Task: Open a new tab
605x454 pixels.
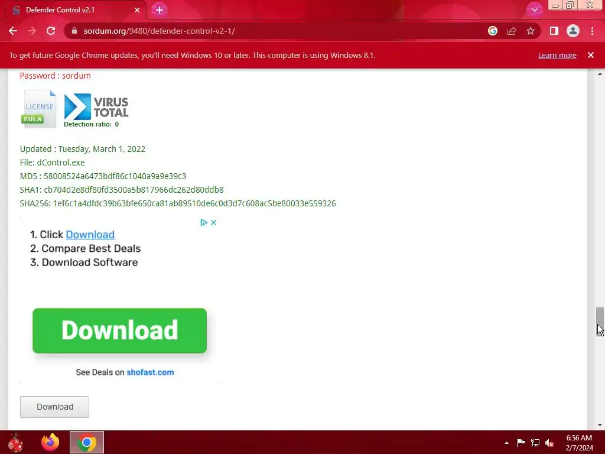Action: tap(160, 9)
